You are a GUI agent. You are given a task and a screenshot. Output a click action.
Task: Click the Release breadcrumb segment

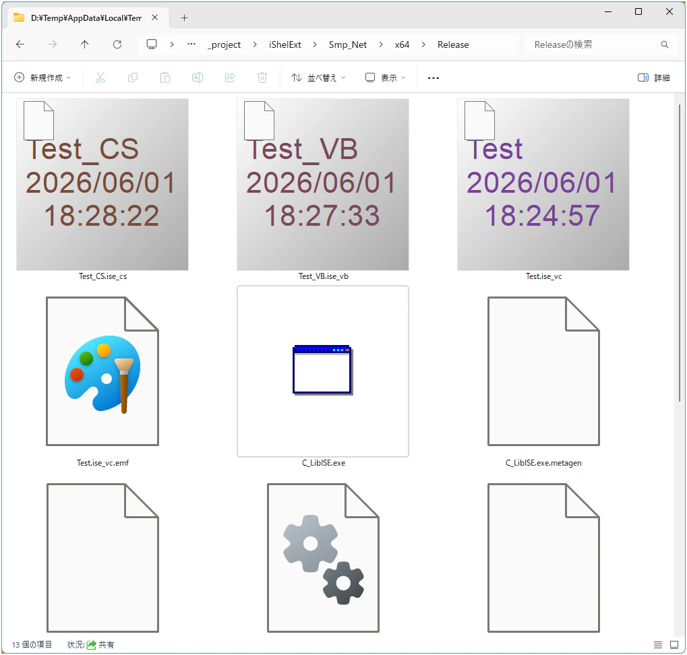click(453, 44)
